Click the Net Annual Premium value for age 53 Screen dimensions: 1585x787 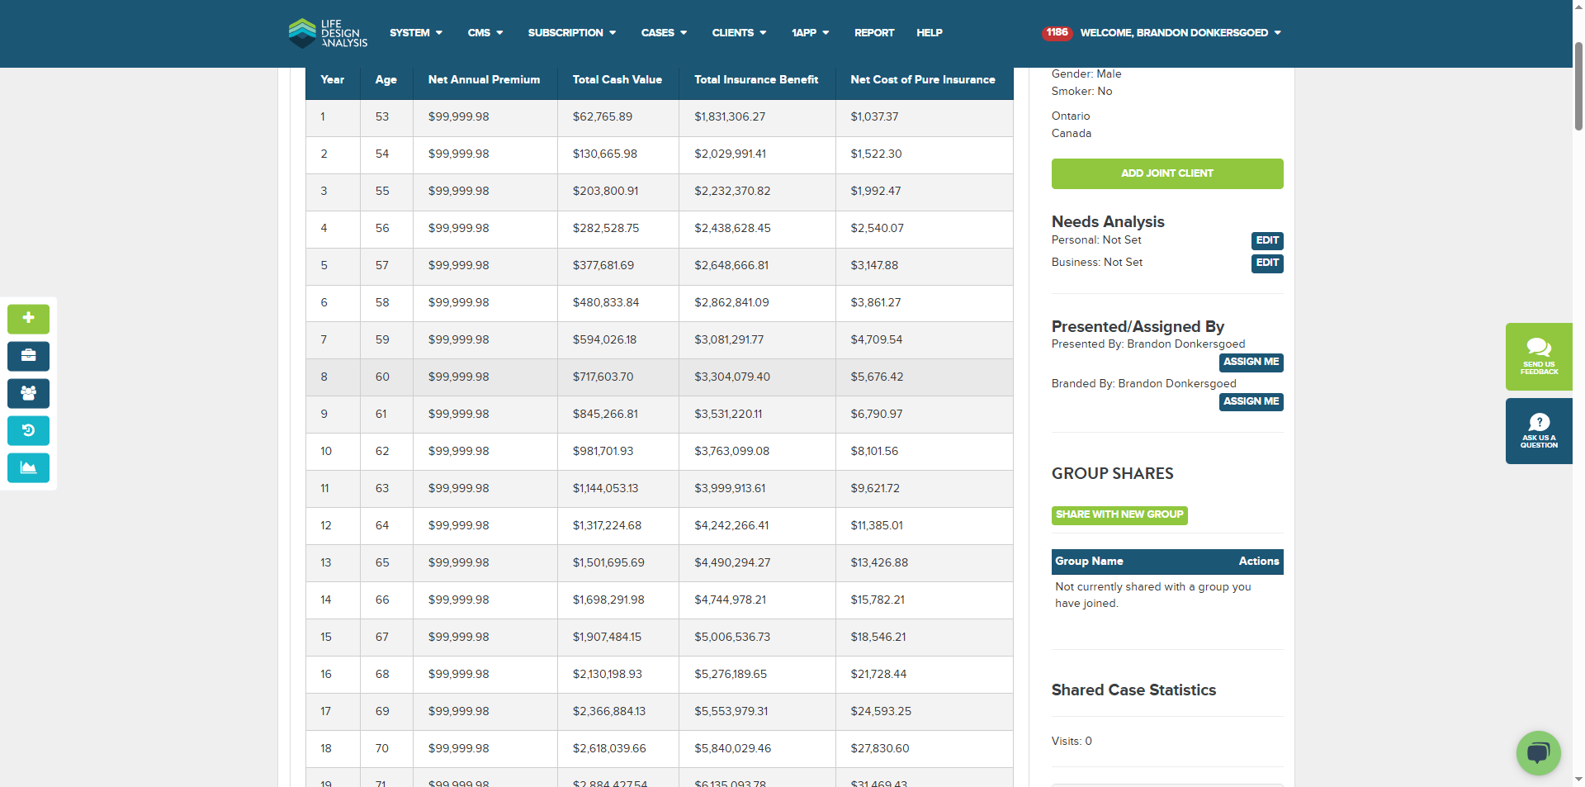click(458, 117)
